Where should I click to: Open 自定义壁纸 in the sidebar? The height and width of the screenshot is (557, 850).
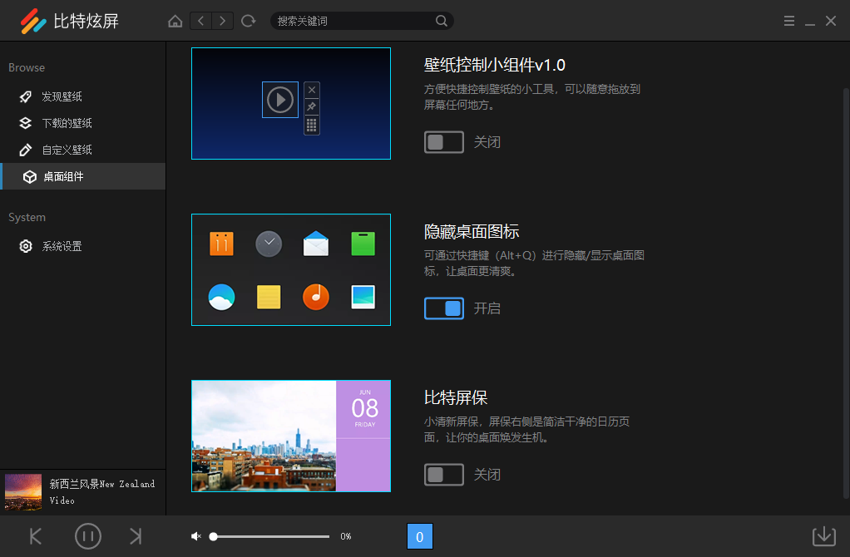[x=83, y=150]
